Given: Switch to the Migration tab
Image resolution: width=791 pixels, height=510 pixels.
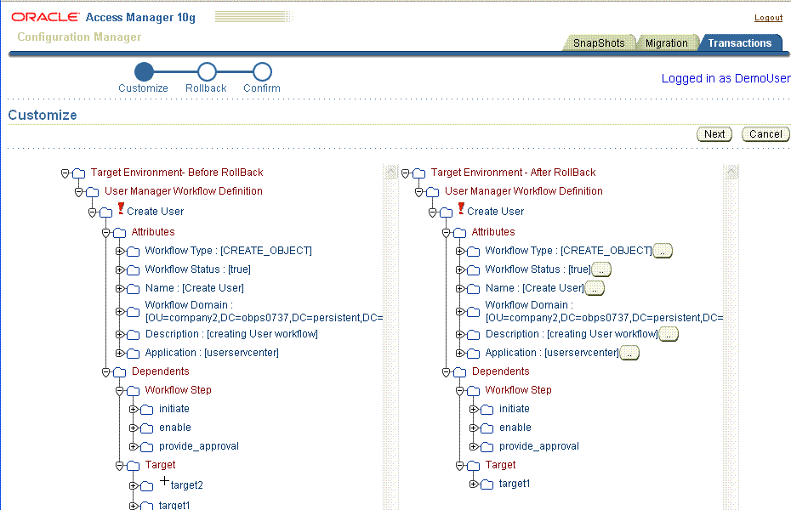Looking at the screenshot, I should (666, 42).
